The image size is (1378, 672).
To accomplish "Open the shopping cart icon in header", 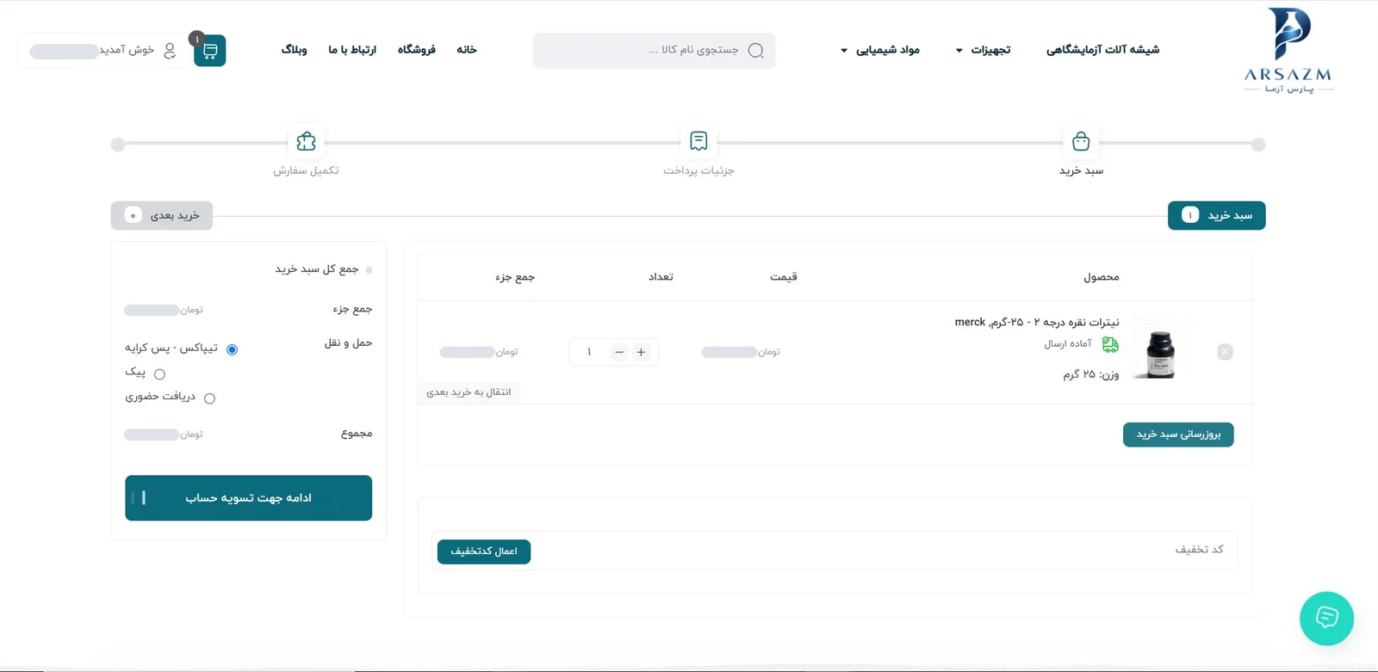I will (x=210, y=51).
